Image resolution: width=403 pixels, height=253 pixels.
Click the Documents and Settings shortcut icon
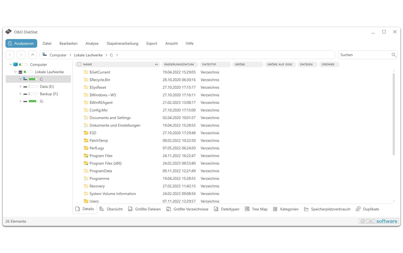click(x=86, y=118)
